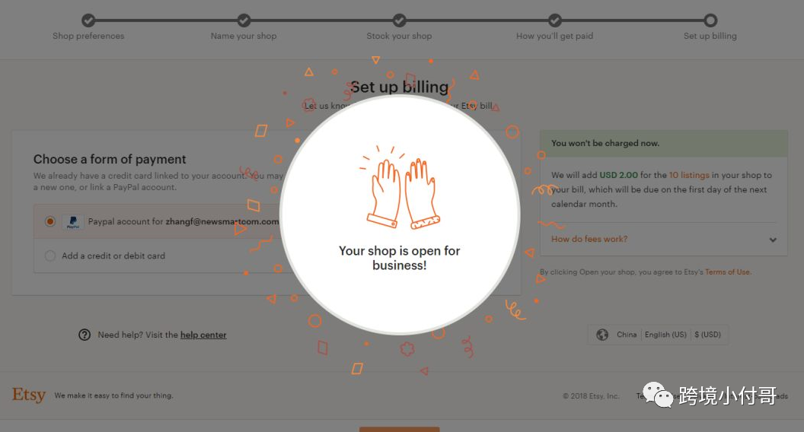Click the PayPal logo icon
Screen dimensions: 804x432
(x=73, y=222)
